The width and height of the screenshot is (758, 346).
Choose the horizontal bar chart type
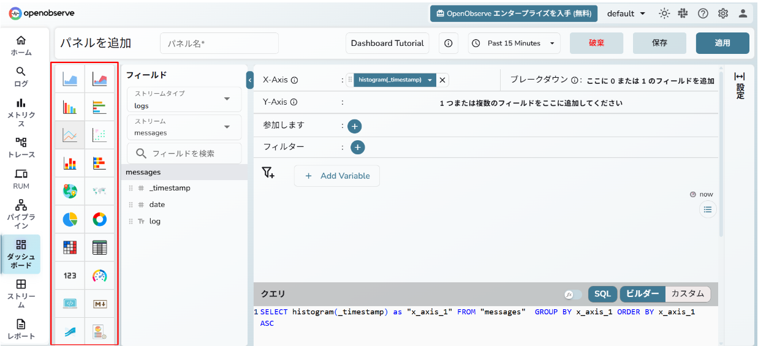pyautogui.click(x=99, y=108)
